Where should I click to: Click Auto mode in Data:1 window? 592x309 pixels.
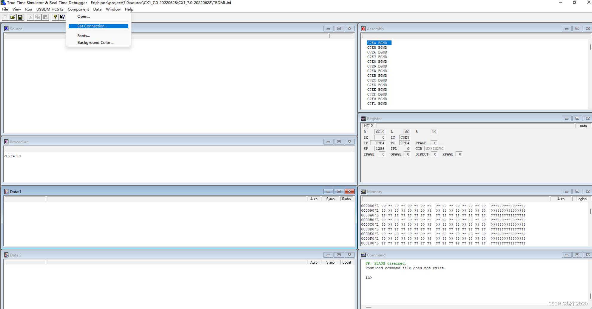tap(314, 199)
